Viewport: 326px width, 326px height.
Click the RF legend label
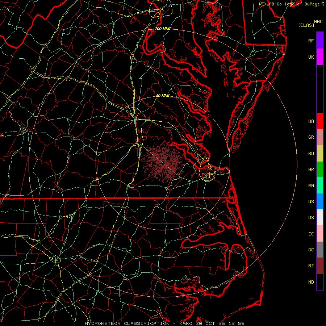(311, 41)
